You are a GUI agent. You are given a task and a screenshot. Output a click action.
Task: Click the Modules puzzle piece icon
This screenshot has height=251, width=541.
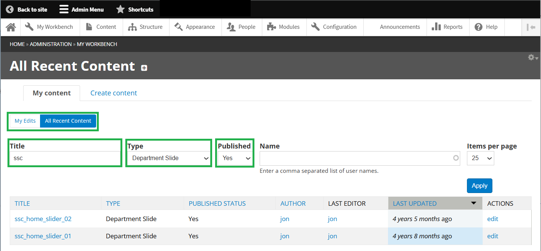271,27
